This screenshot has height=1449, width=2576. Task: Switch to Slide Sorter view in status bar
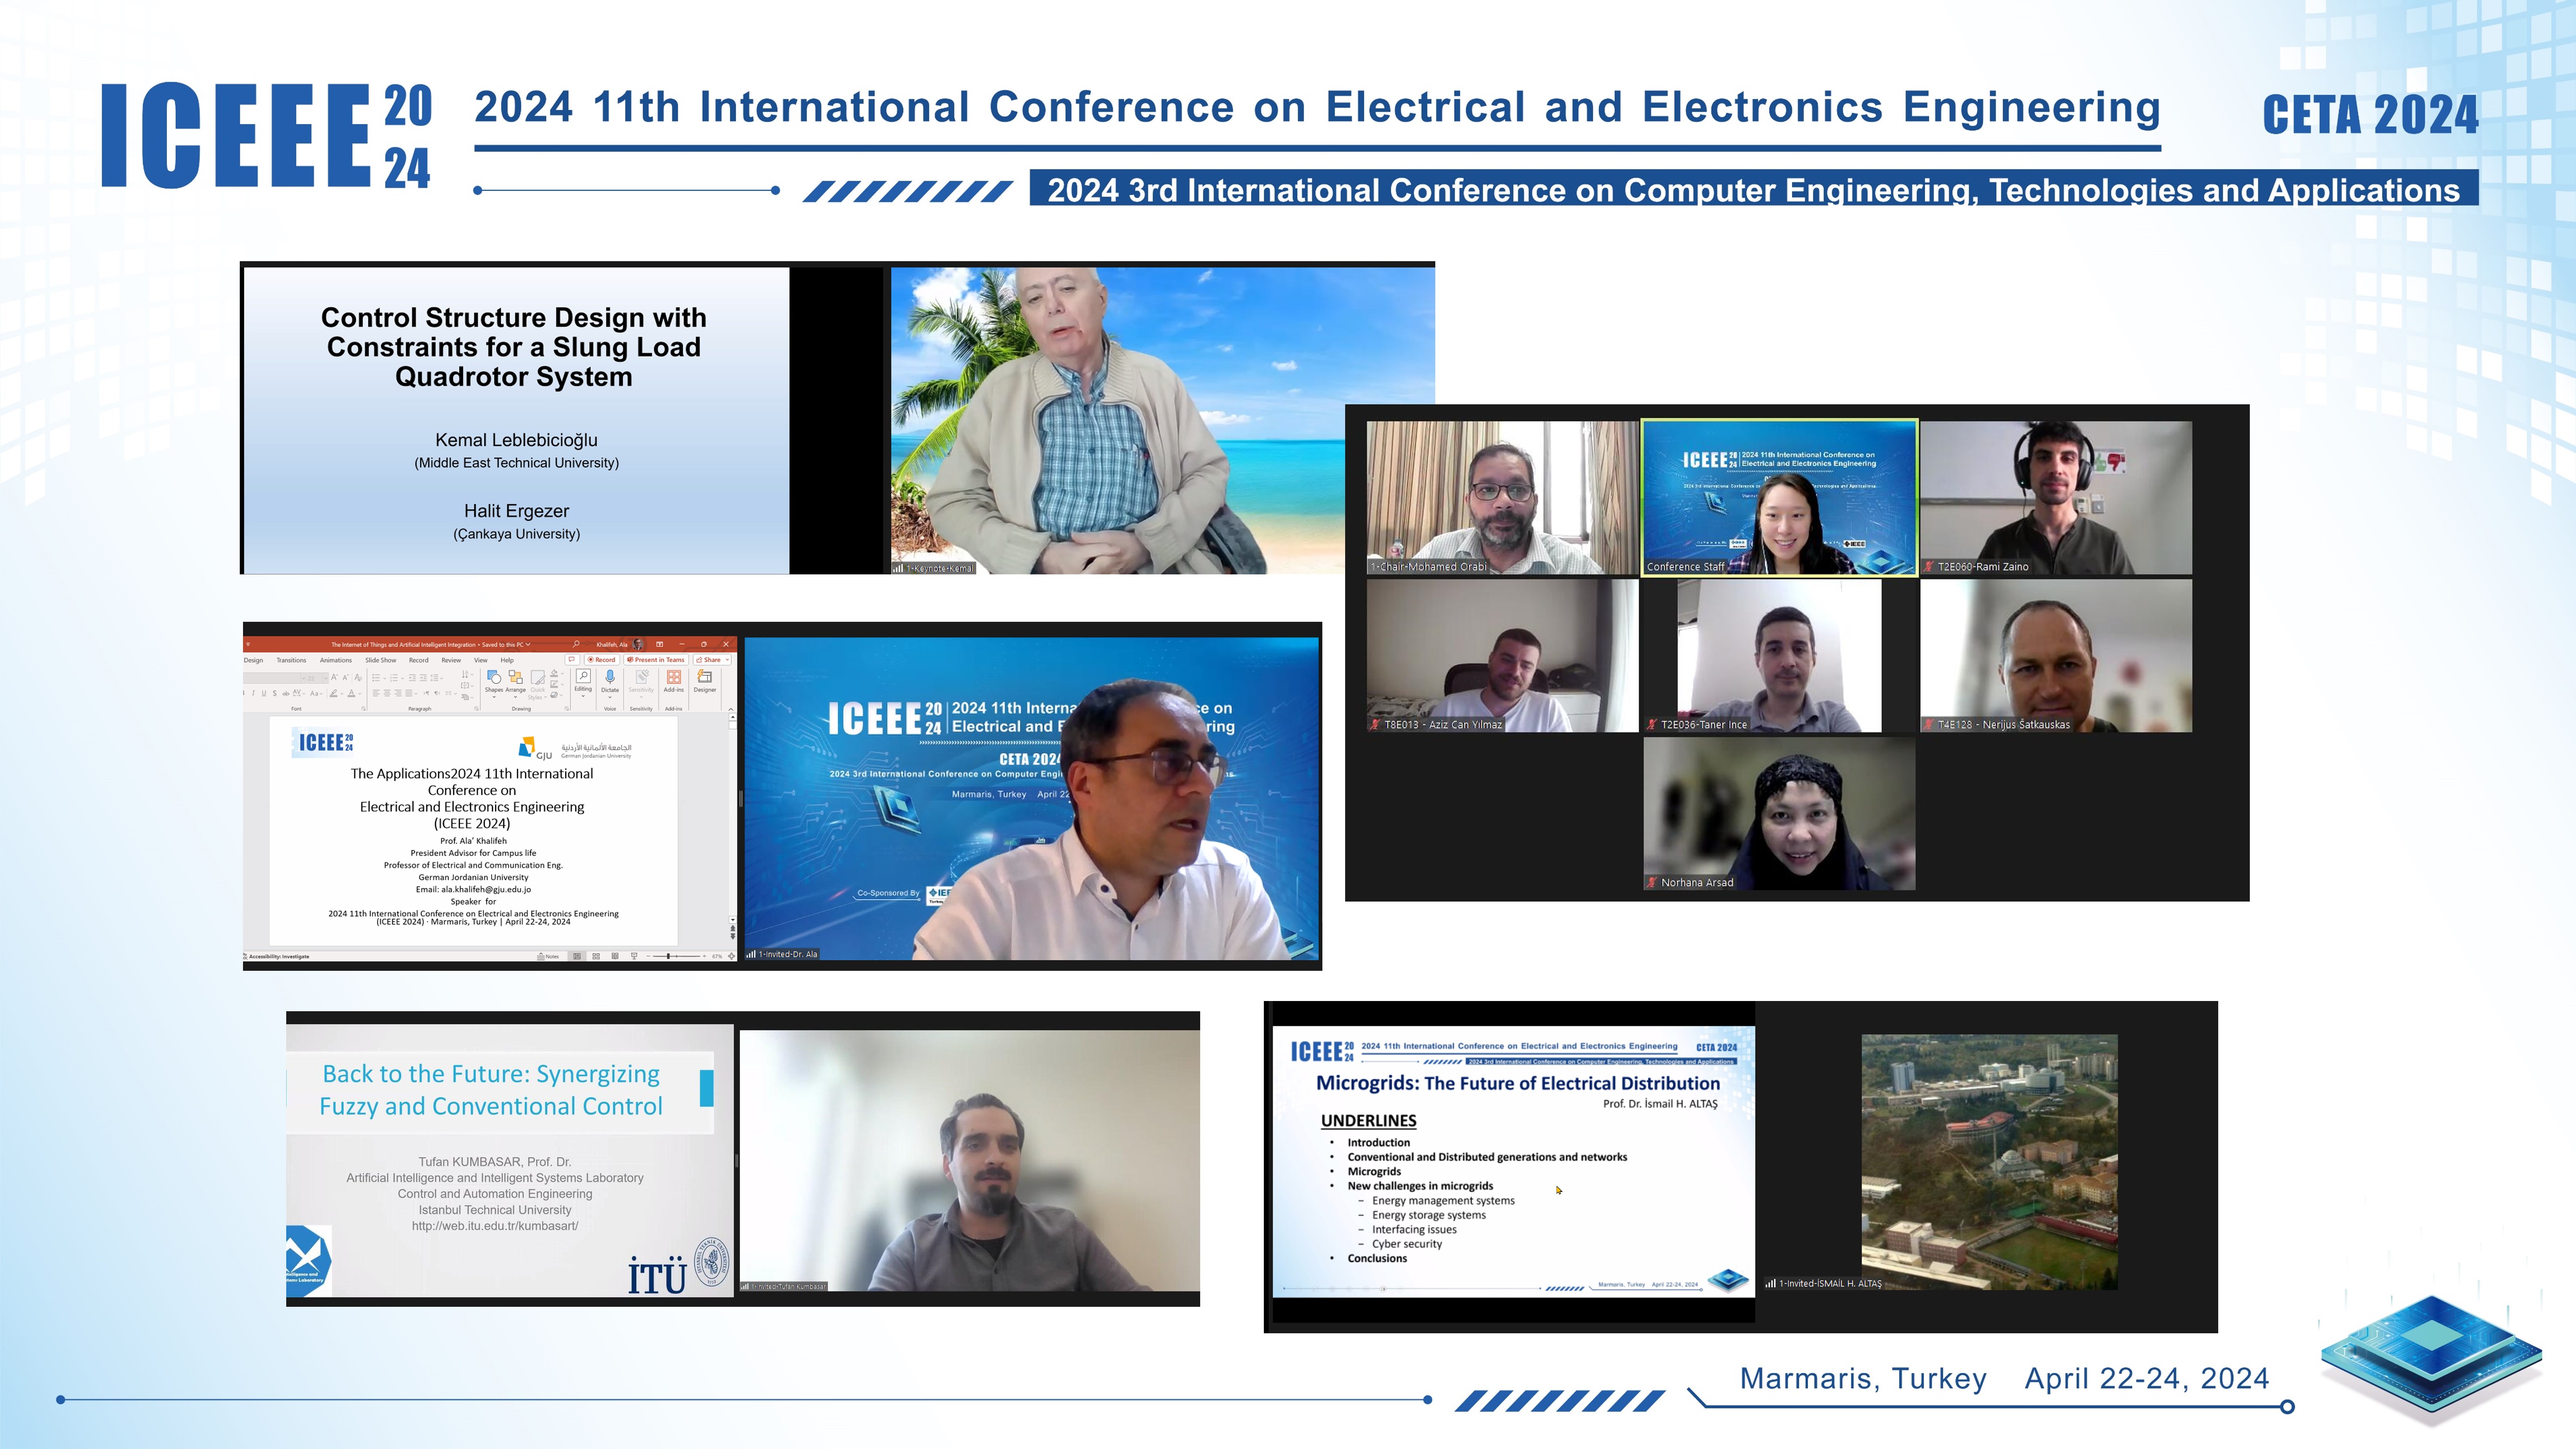(596, 956)
